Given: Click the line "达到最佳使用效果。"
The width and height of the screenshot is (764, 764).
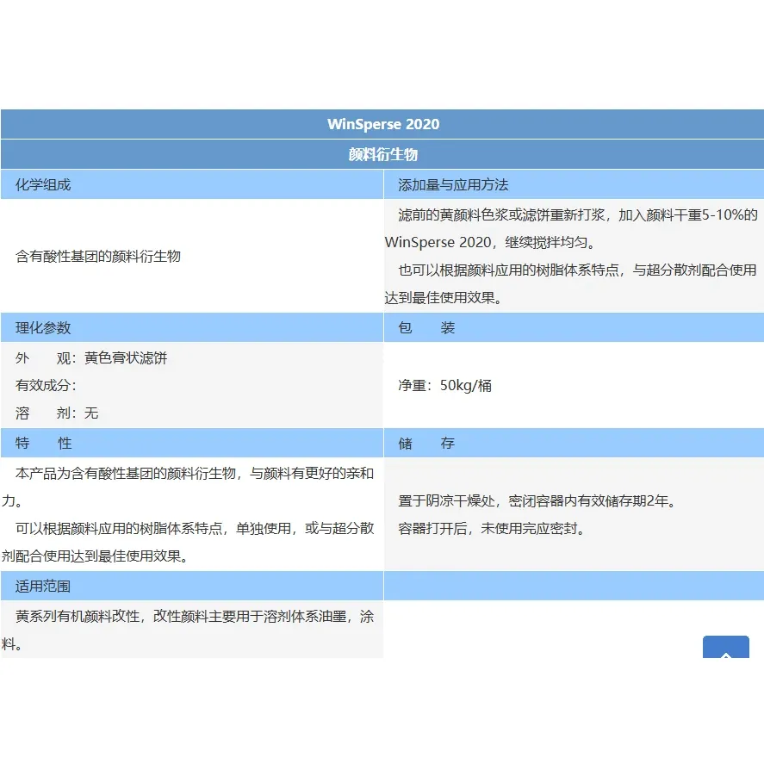Looking at the screenshot, I should [x=444, y=298].
